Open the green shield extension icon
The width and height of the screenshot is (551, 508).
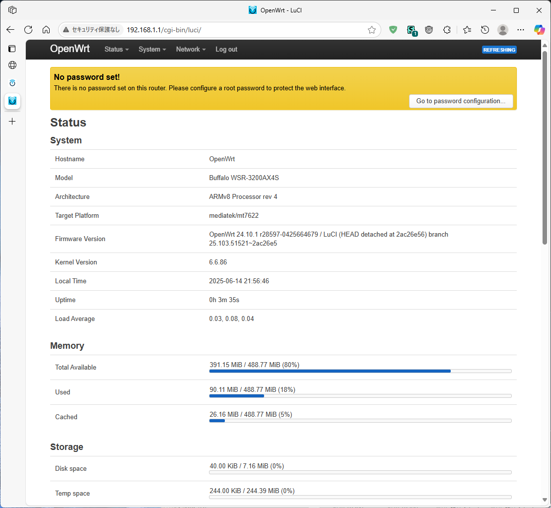(x=393, y=30)
